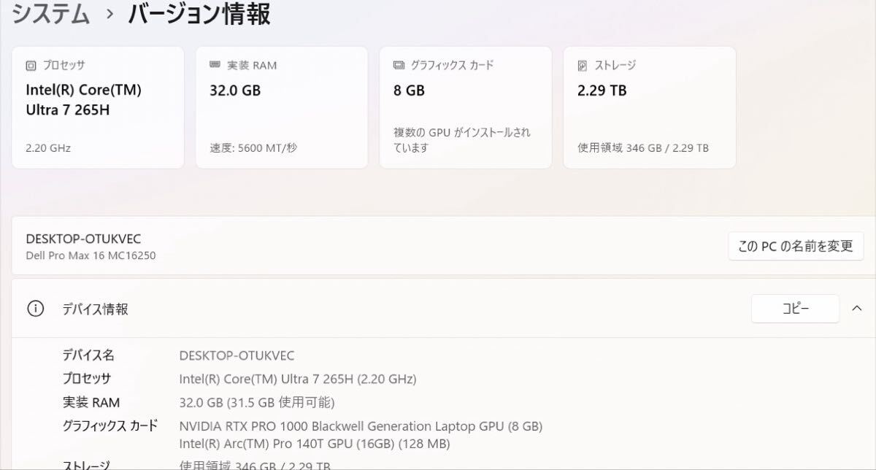The height and width of the screenshot is (470, 876).
Task: Click the 実装 RAM row label in device info
Action: (91, 402)
